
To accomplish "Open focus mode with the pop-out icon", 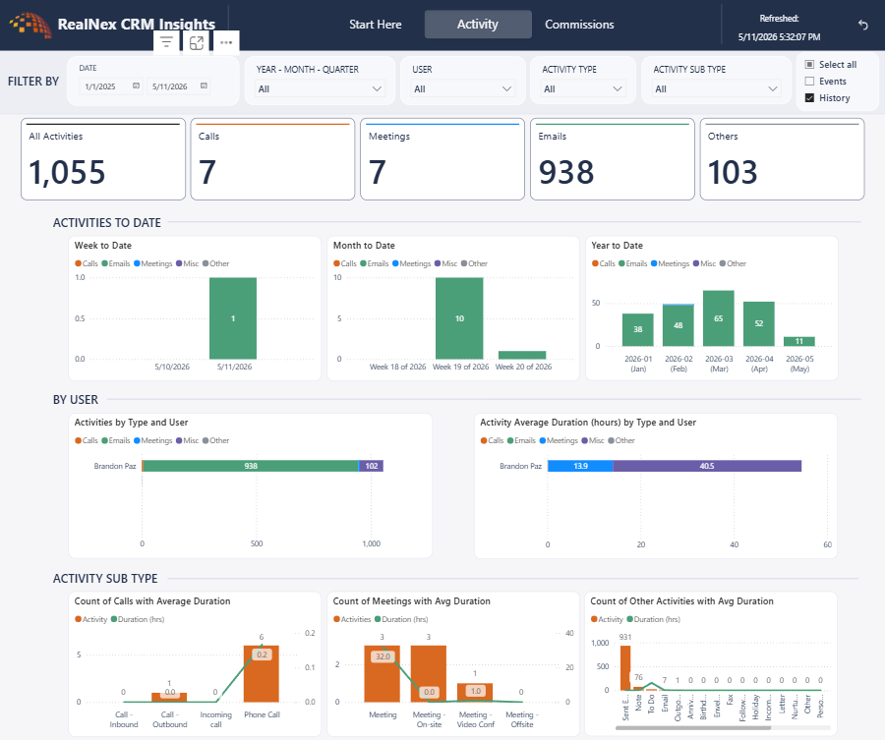I will point(197,43).
